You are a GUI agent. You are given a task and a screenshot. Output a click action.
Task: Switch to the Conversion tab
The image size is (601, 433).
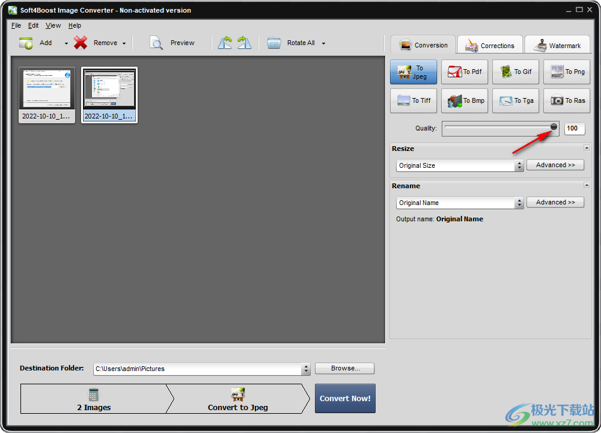click(x=423, y=45)
